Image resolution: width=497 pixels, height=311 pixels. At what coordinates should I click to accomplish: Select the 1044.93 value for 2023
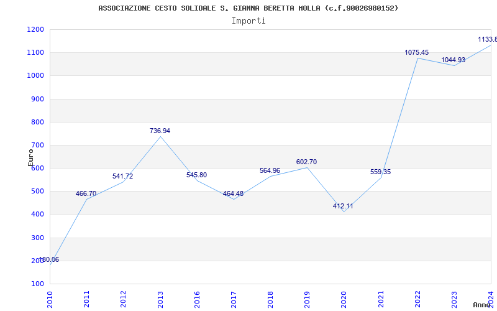coord(454,60)
